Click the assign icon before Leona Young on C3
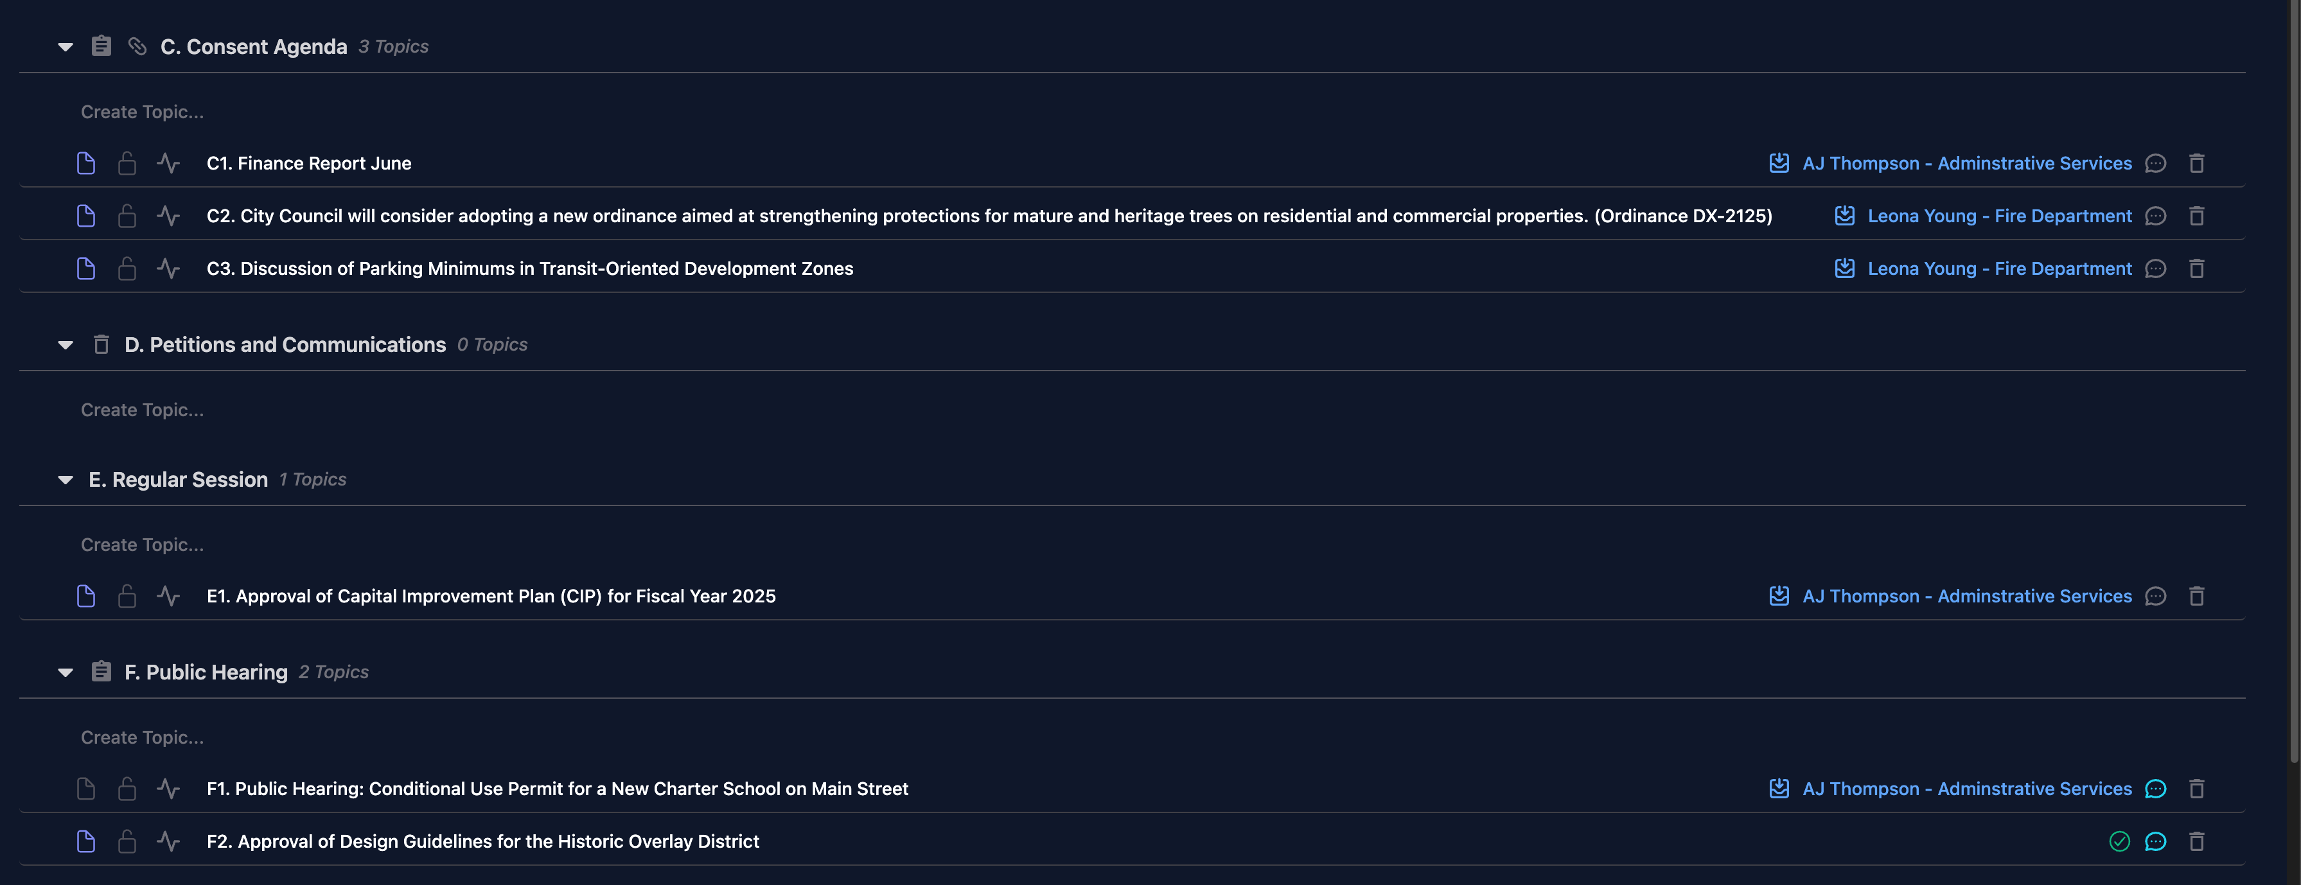This screenshot has height=885, width=2301. click(x=1844, y=269)
